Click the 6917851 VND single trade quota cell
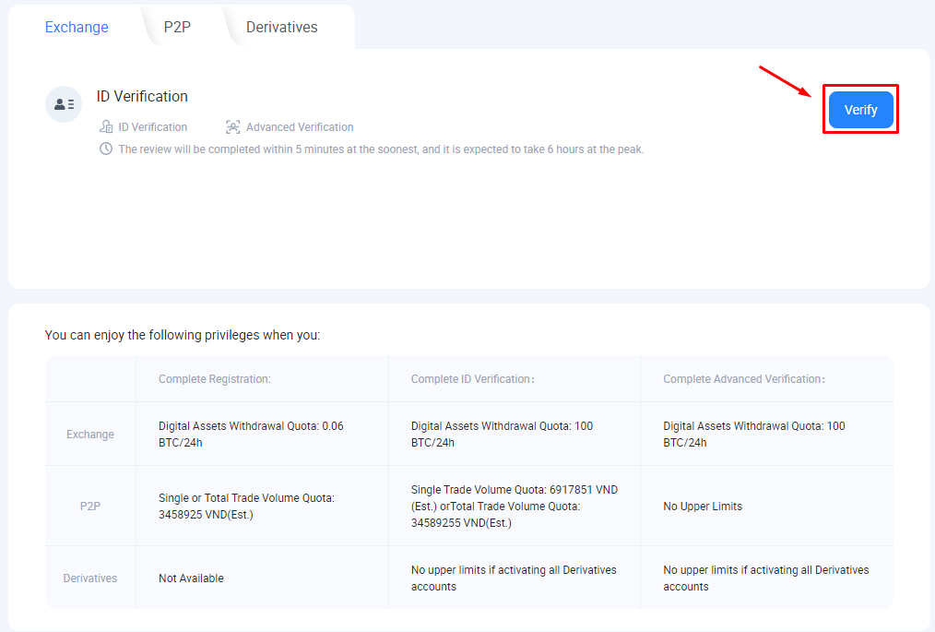935x632 pixels. tap(514, 507)
